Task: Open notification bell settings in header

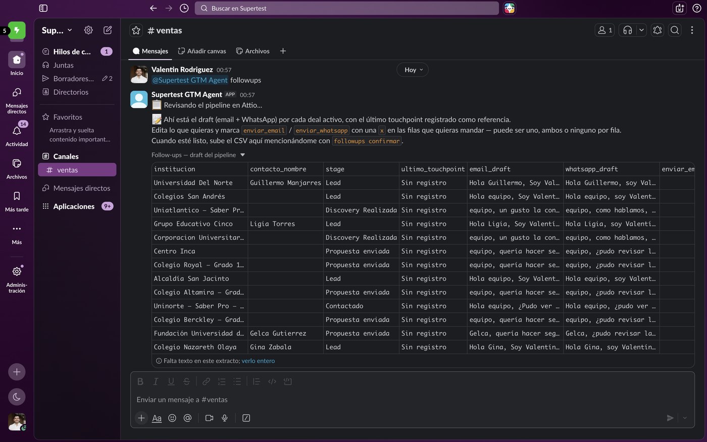Action: click(658, 30)
